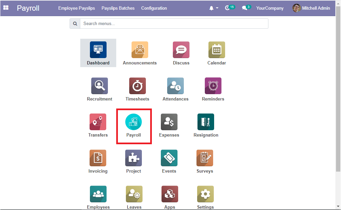Open the Timesheets stopwatch icon
Image resolution: width=341 pixels, height=210 pixels.
[137, 86]
